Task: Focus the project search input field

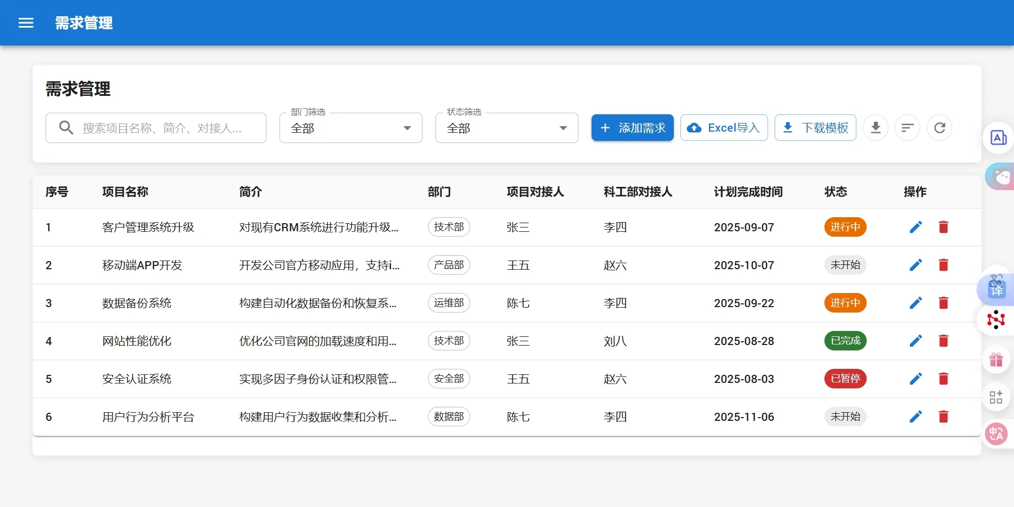Action: coord(162,128)
